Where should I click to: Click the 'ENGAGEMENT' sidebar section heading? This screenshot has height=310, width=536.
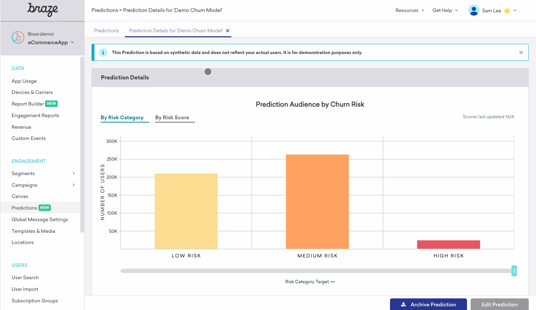29,161
